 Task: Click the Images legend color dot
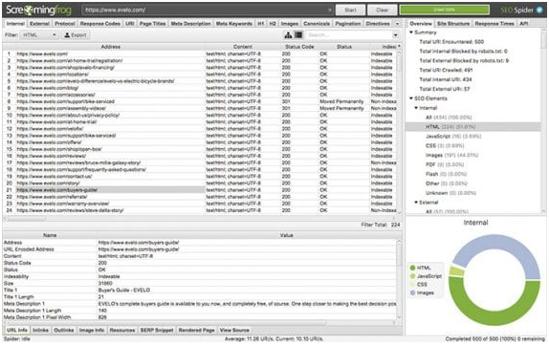point(412,293)
